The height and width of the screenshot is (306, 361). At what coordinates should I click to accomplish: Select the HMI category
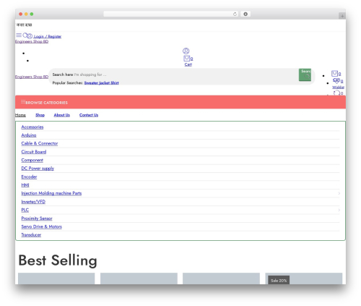25,185
